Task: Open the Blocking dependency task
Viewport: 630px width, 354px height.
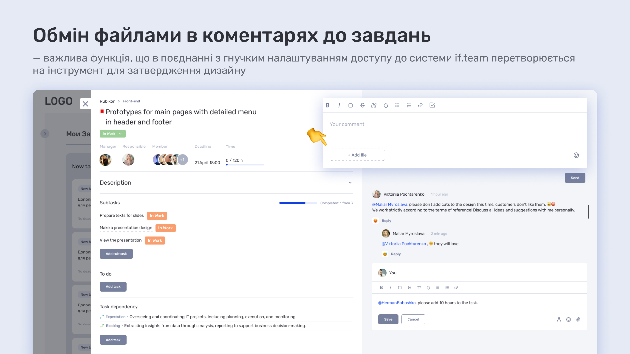Action: (x=215, y=326)
